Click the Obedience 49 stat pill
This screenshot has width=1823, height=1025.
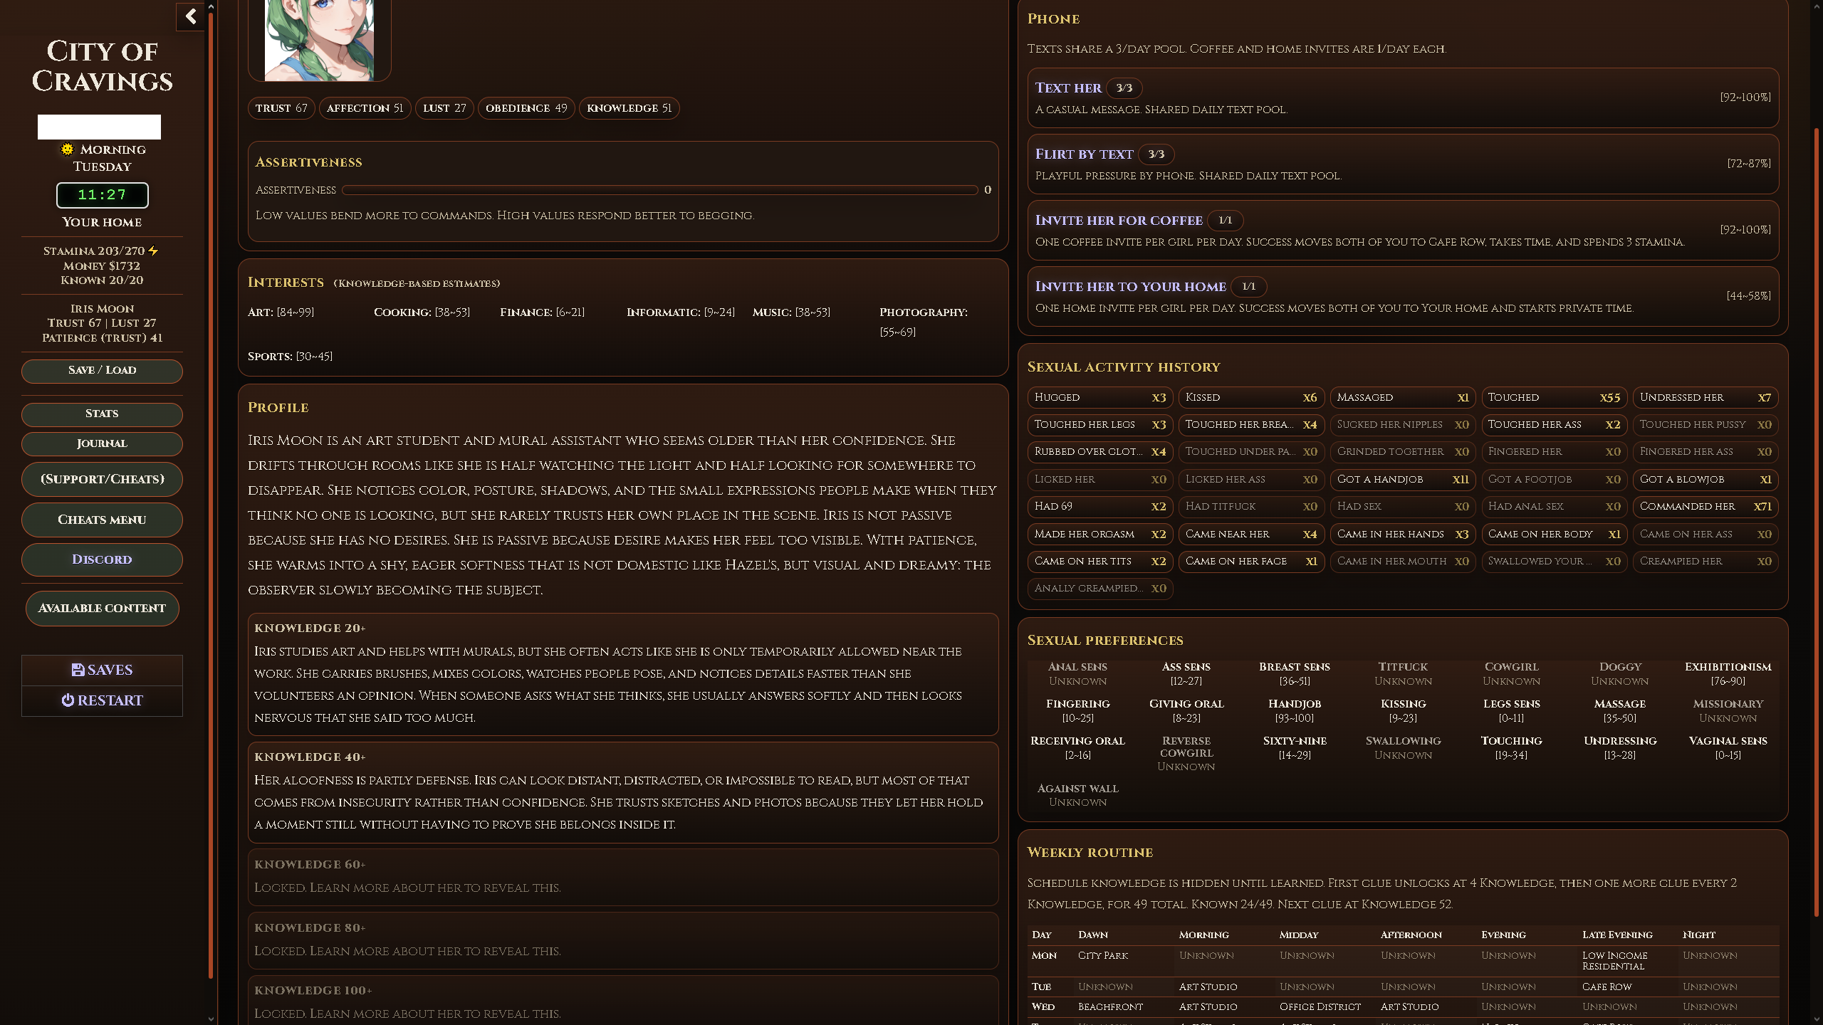click(526, 108)
